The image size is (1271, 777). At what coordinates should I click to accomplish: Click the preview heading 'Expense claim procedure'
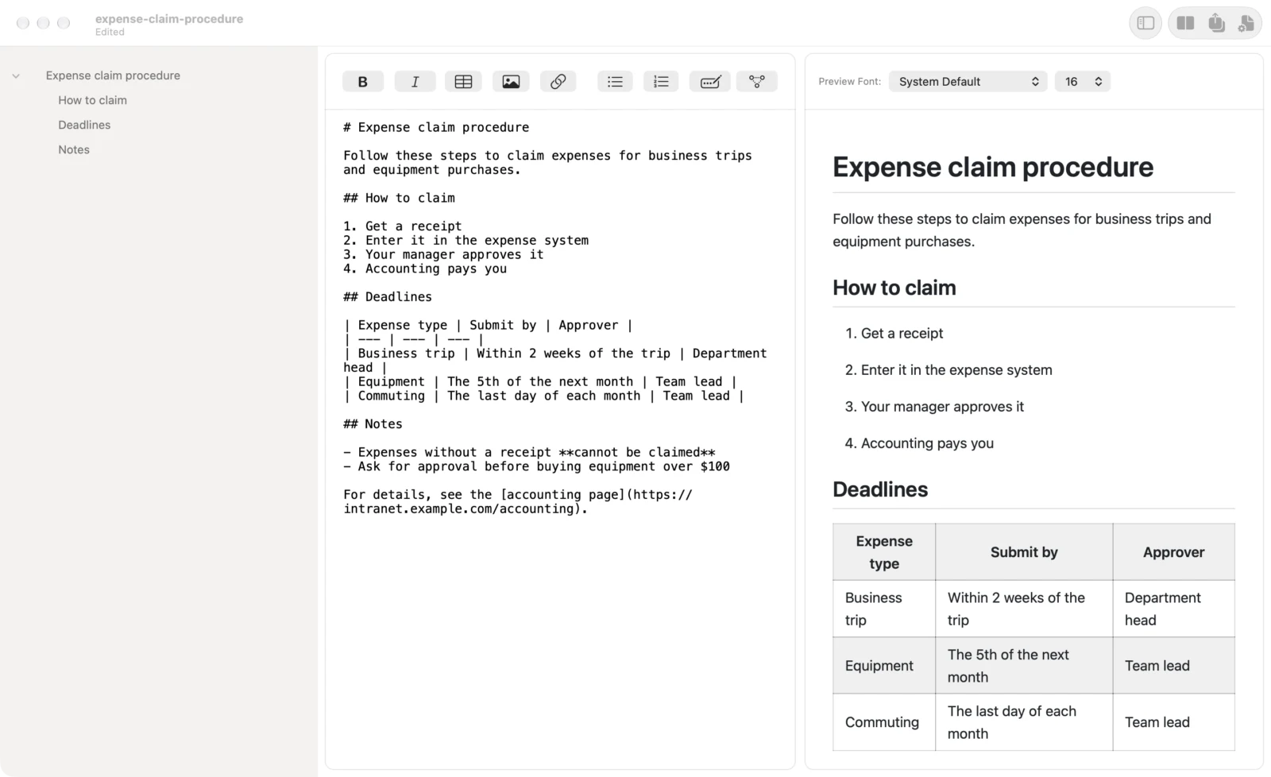pos(993,167)
